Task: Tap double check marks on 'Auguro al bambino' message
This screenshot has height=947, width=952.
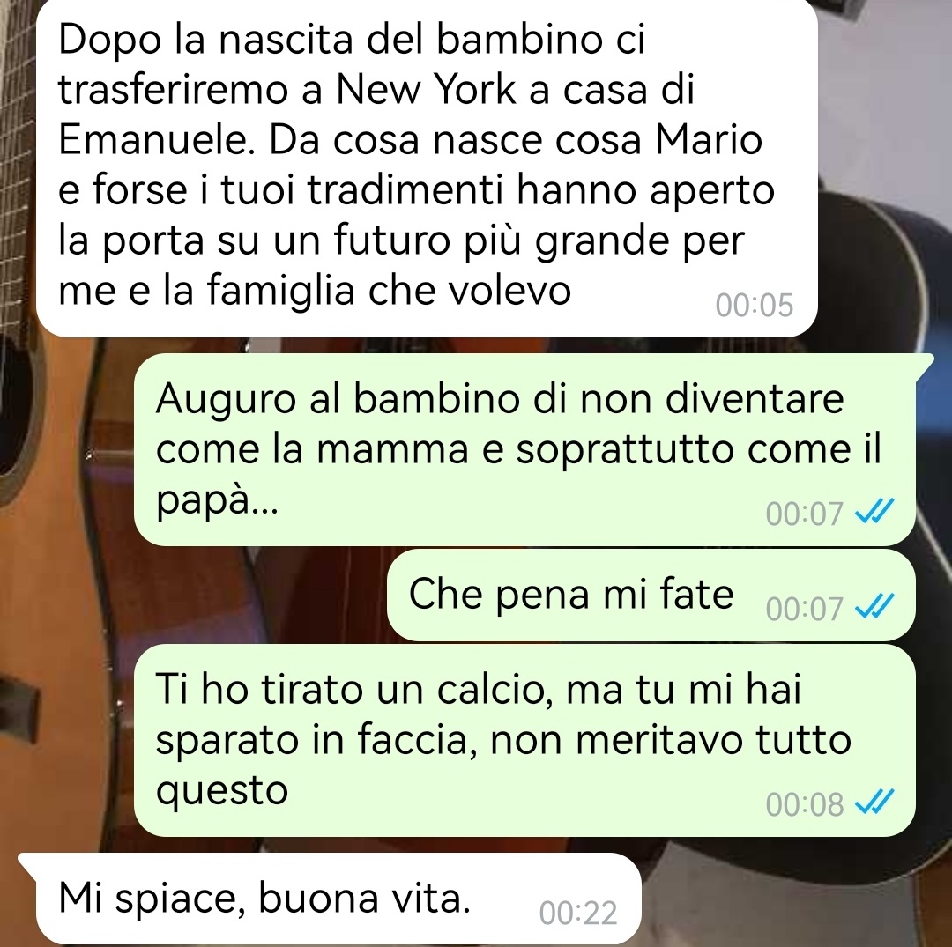Action: pos(874,513)
